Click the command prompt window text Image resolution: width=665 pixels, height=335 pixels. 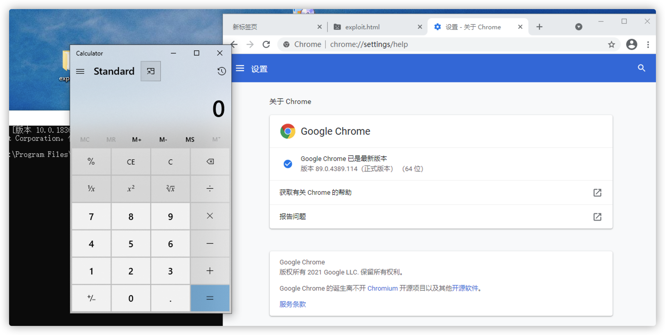(x=39, y=142)
